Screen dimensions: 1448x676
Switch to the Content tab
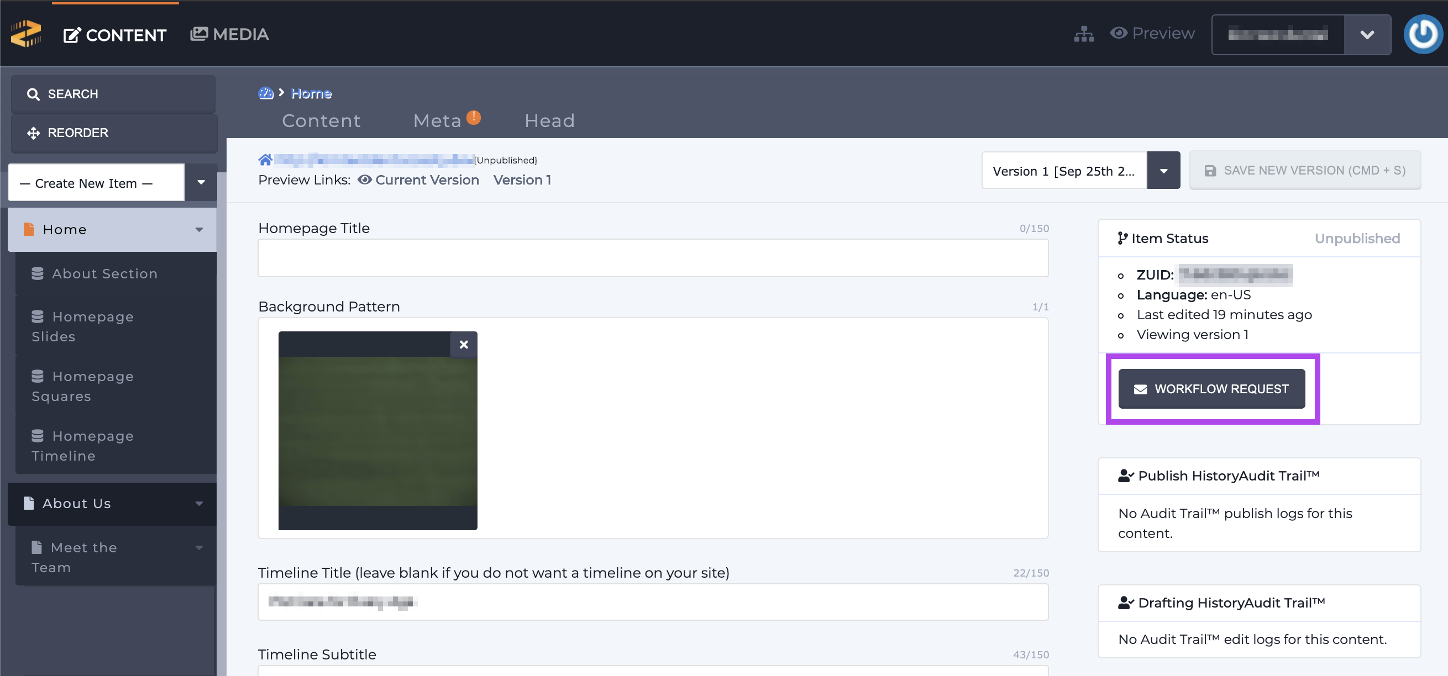[321, 121]
